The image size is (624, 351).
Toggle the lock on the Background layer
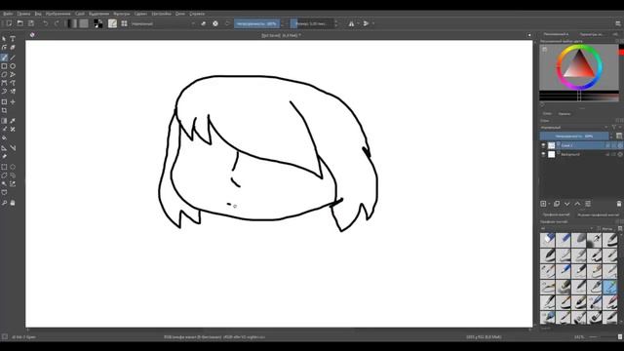[607, 154]
